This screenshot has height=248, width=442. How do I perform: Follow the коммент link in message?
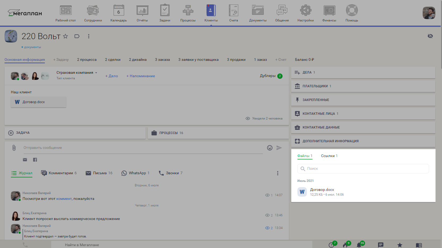[x=64, y=199]
